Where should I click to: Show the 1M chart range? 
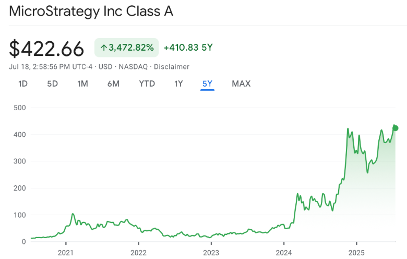coord(82,84)
